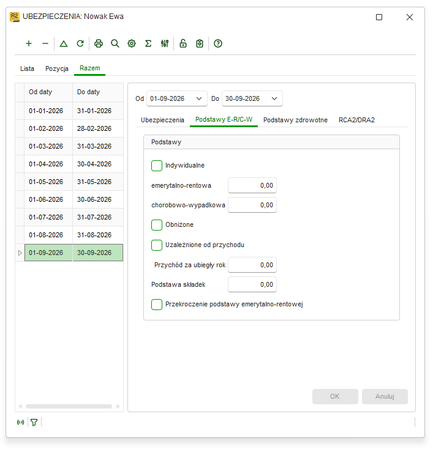Click the Przychód za ubiegły rok field
The width and height of the screenshot is (433, 455).
pos(252,265)
